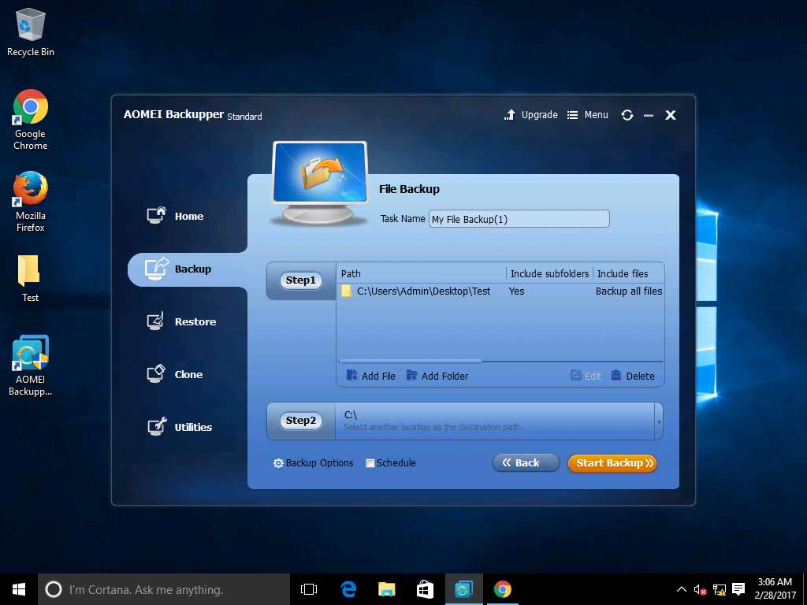Viewport: 807px width, 605px height.
Task: Click the Home monitor icon in sidebar
Action: tap(157, 214)
